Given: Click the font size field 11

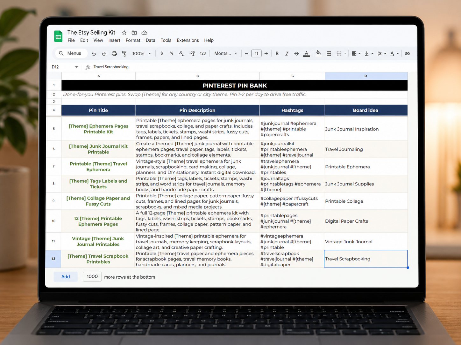Looking at the screenshot, I should (256, 53).
